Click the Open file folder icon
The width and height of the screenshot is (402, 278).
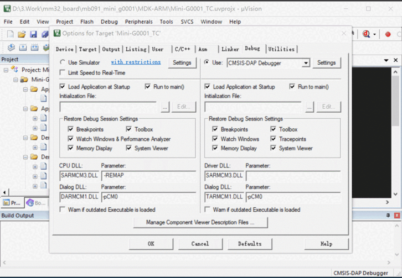click(x=22, y=34)
